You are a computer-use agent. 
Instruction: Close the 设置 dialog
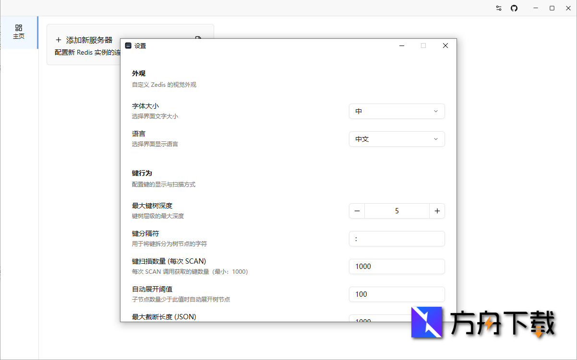[x=445, y=45]
